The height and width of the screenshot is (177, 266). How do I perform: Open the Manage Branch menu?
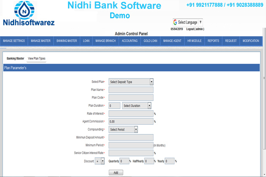106,41
